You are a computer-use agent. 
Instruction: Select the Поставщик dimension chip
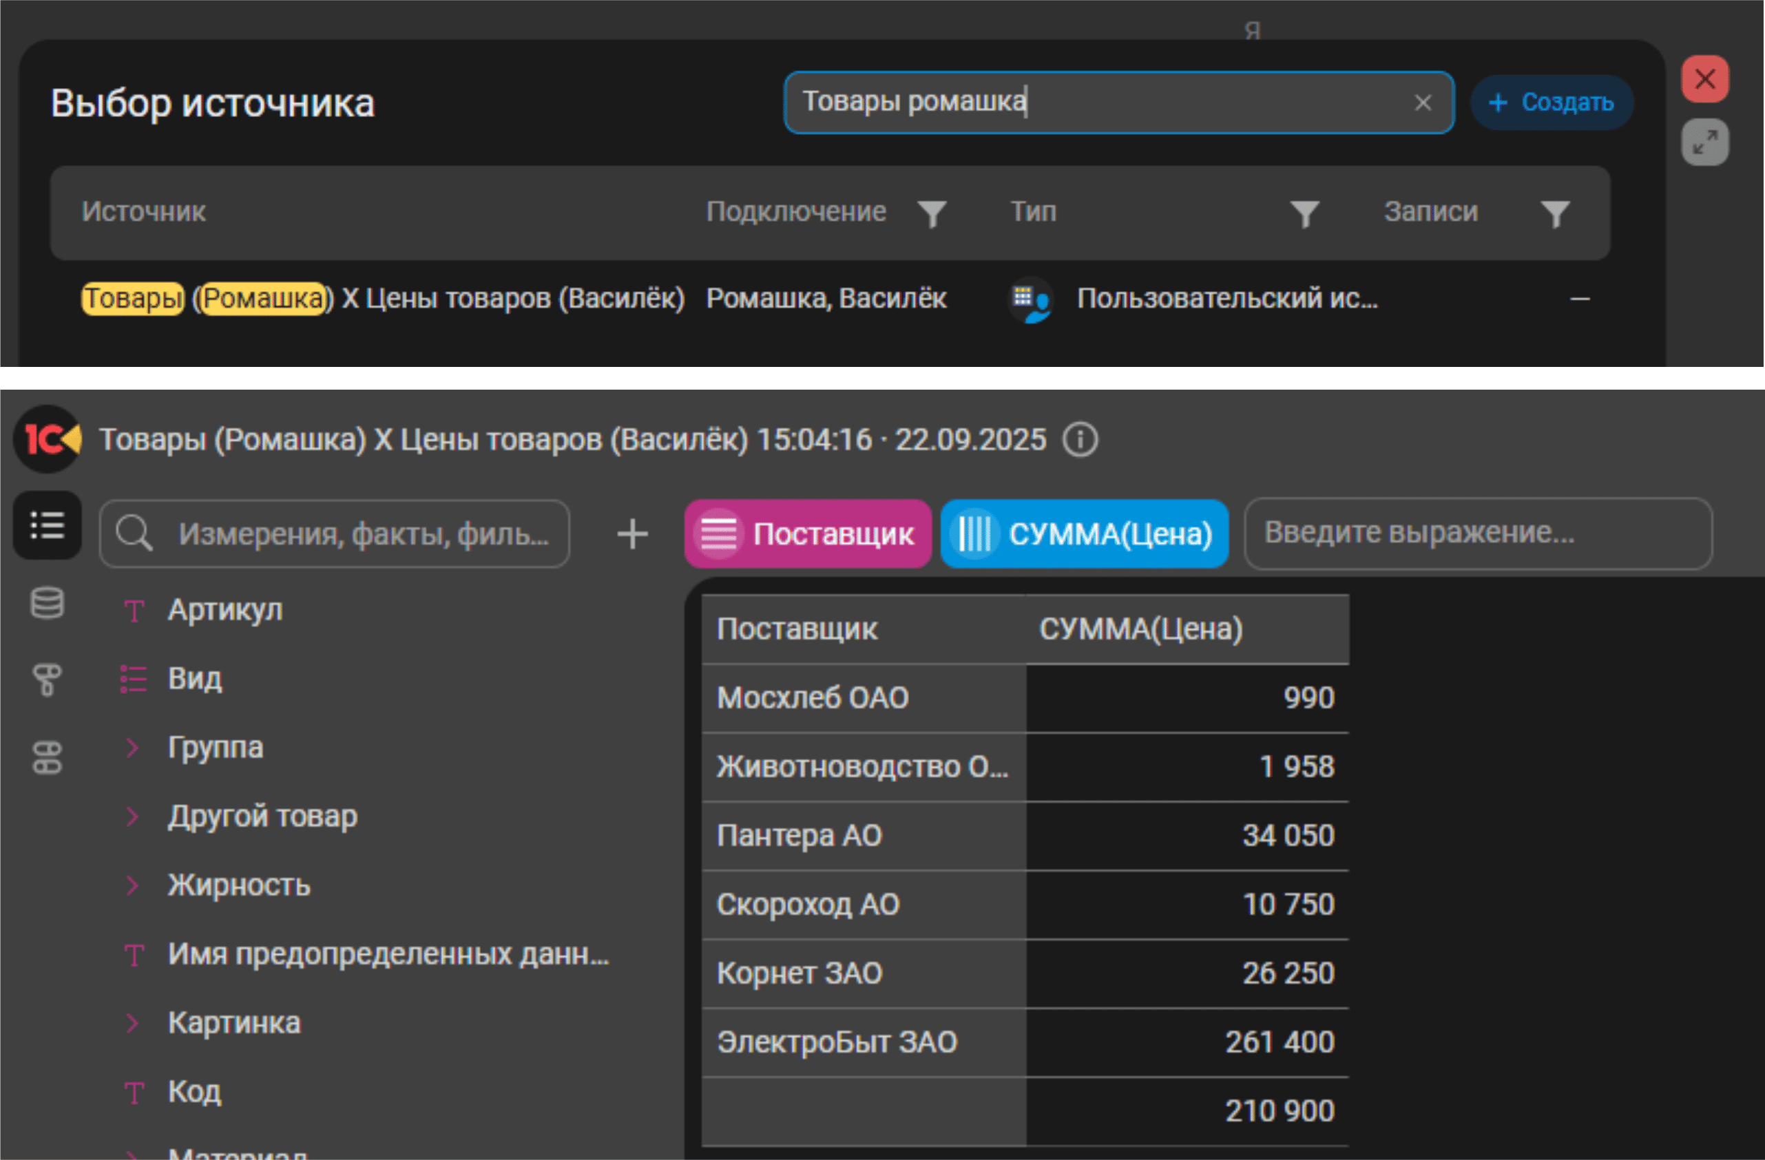click(x=808, y=534)
